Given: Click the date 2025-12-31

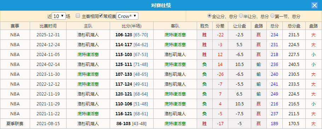Looking at the screenshot, I should coord(48,35).
